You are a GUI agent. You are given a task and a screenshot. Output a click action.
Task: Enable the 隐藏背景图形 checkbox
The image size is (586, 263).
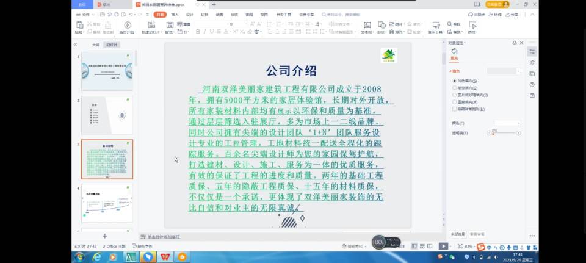455,109
